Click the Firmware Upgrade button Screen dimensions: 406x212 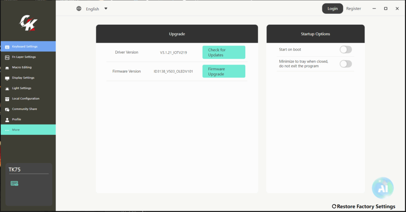[x=224, y=72]
